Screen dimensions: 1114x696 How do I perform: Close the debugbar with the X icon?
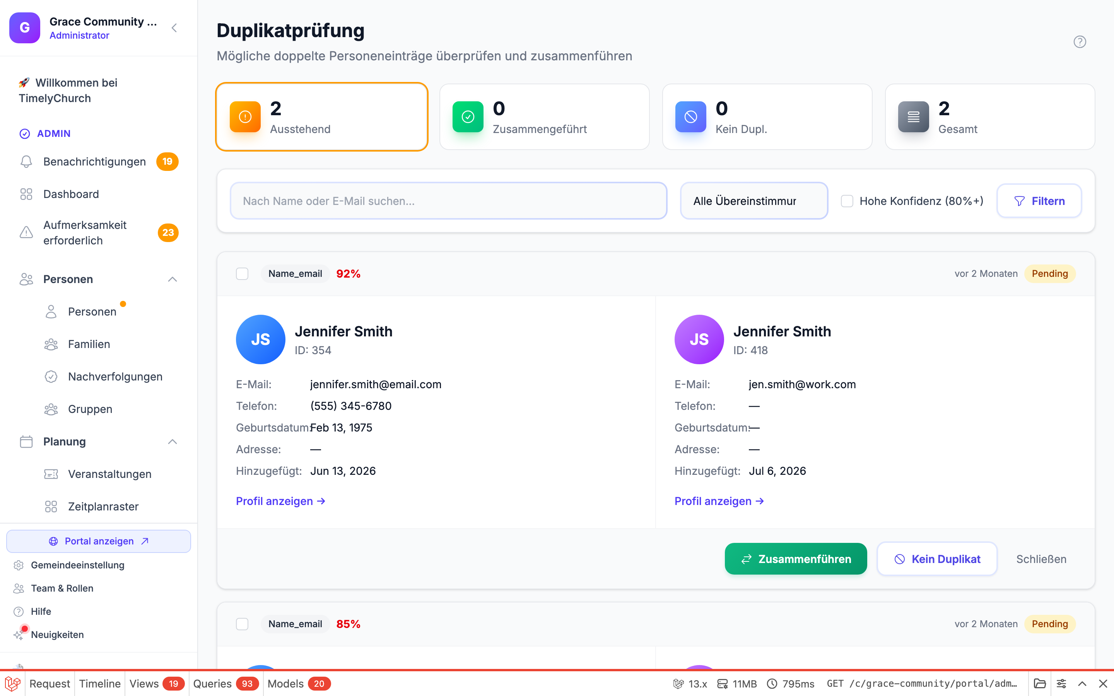coord(1103,684)
